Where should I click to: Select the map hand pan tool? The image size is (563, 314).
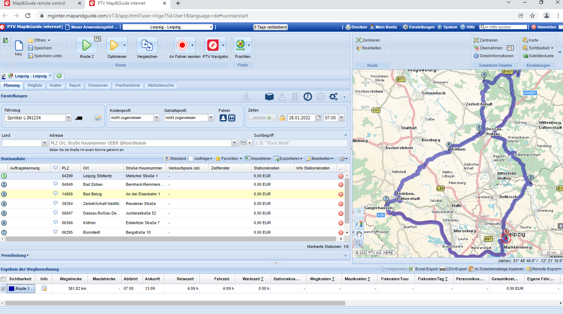(x=359, y=234)
